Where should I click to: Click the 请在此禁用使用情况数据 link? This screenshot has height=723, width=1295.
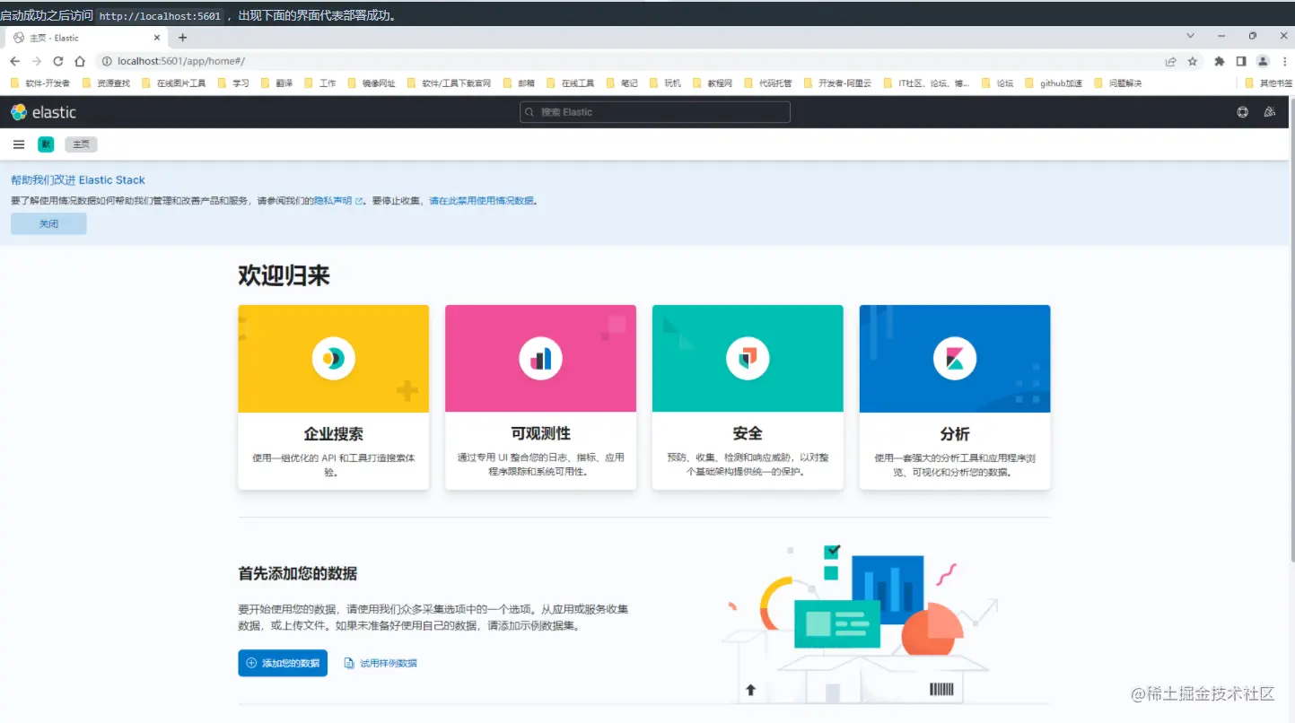click(x=481, y=201)
